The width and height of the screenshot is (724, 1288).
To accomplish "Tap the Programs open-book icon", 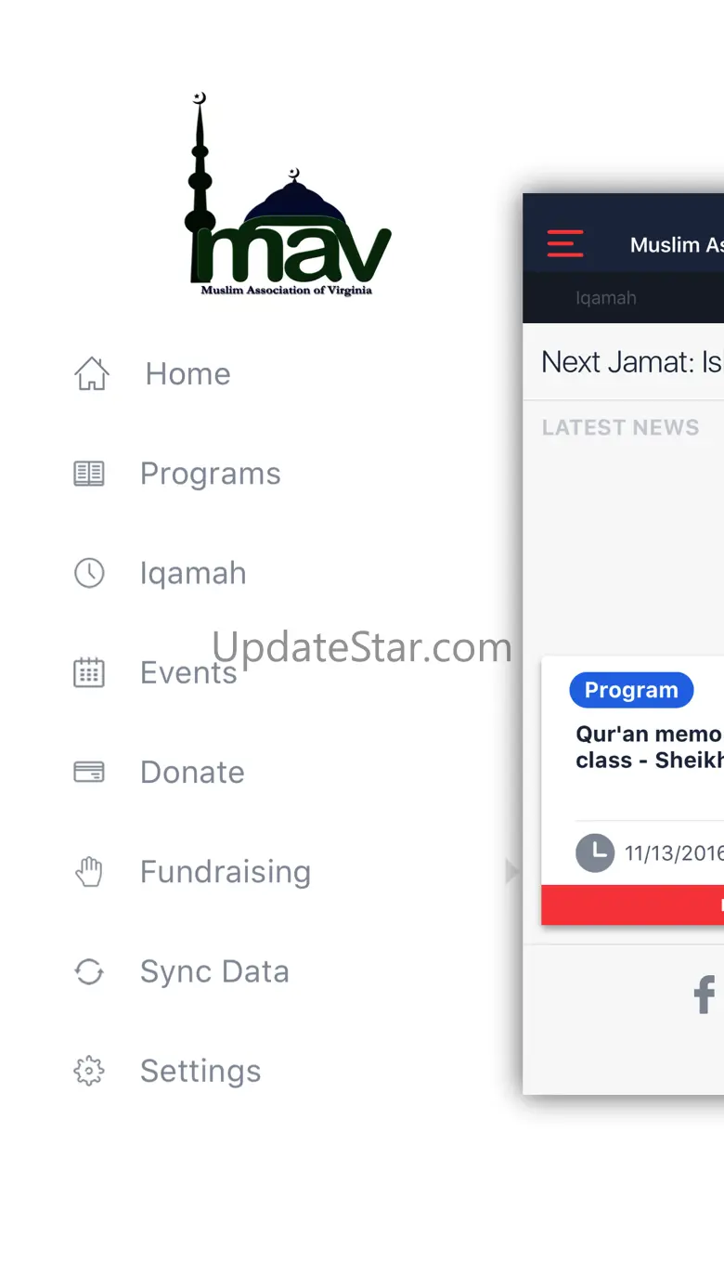I will coord(89,474).
